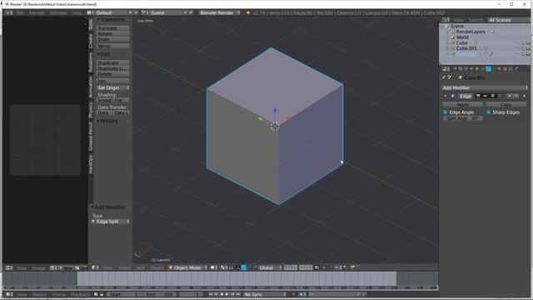Screen dimensions: 533x300
Task: Open the Object Mode dropdown
Action: tap(188, 268)
